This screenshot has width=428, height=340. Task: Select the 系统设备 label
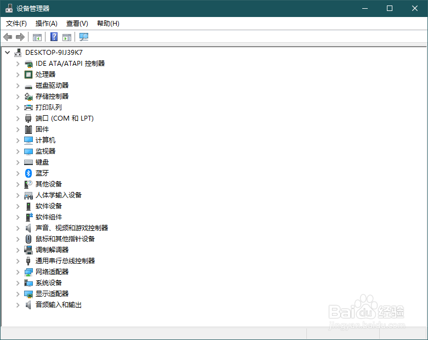point(49,282)
